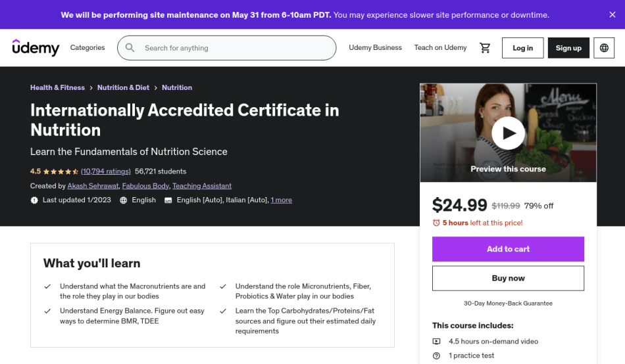The width and height of the screenshot is (625, 364).
Task: Click Add to cart
Action: tap(508, 249)
